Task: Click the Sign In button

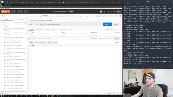Action: point(119,11)
